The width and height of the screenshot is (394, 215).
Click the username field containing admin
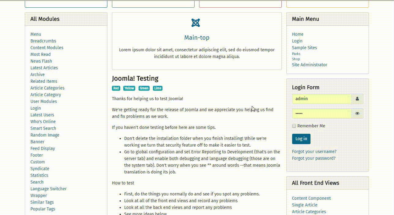pyautogui.click(x=322, y=99)
